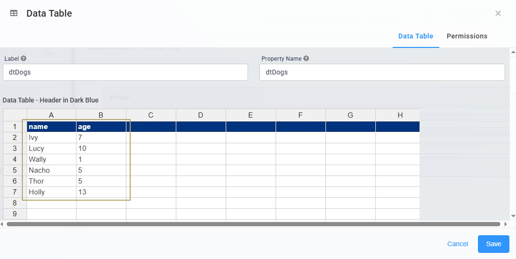The image size is (516, 259).
Task: Click the help icon beside Label
Action: pos(23,59)
